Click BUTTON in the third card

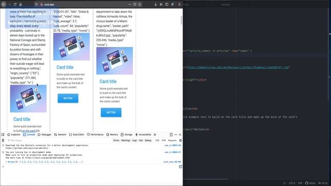click(x=111, y=113)
